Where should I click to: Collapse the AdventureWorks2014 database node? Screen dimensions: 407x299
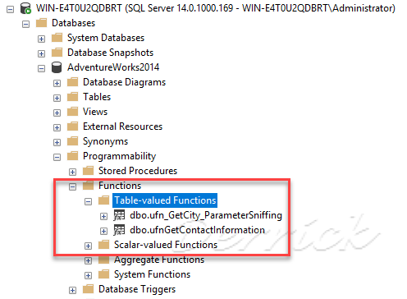point(41,69)
